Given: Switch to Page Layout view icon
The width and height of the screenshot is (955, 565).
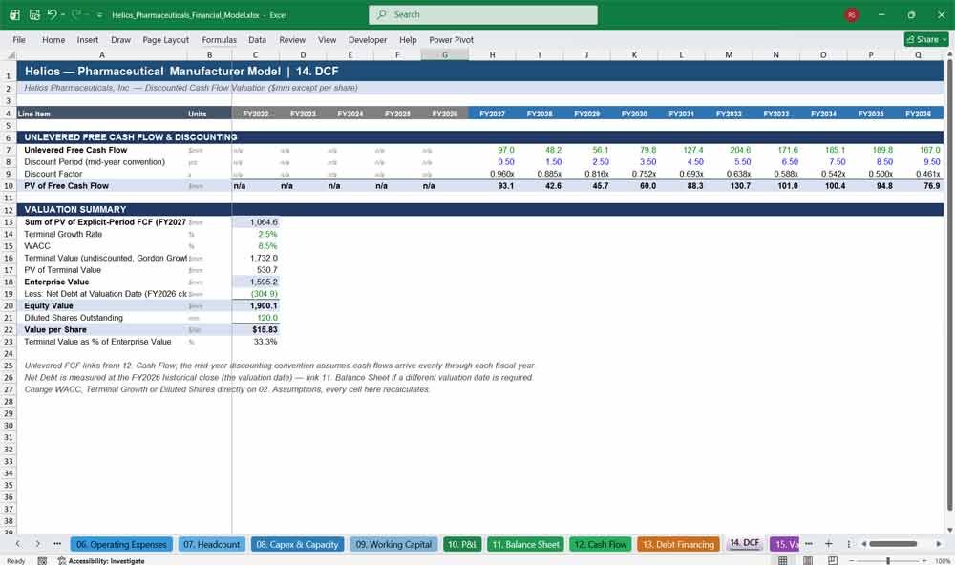Looking at the screenshot, I should coord(808,560).
